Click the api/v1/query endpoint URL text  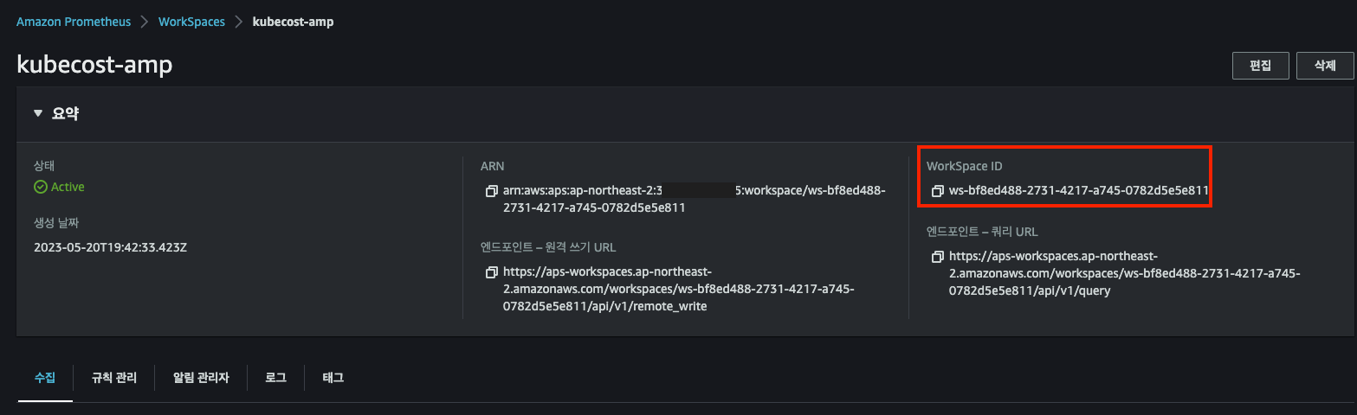(x=1125, y=273)
